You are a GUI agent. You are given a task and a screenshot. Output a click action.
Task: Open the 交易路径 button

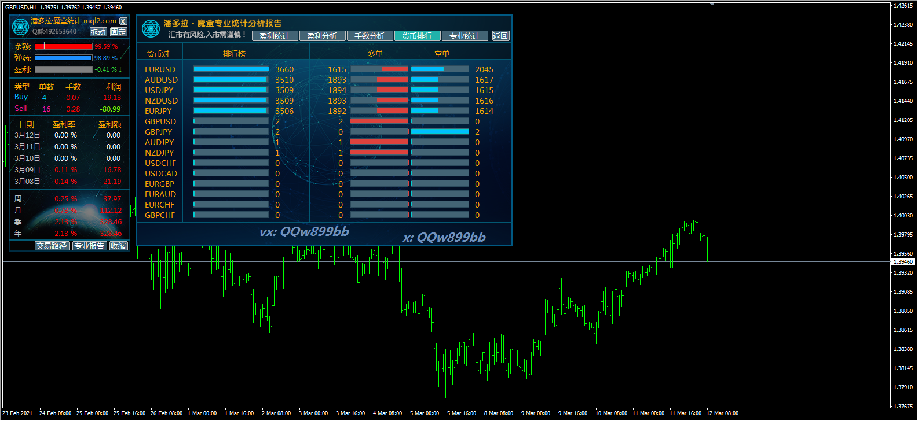(x=52, y=246)
